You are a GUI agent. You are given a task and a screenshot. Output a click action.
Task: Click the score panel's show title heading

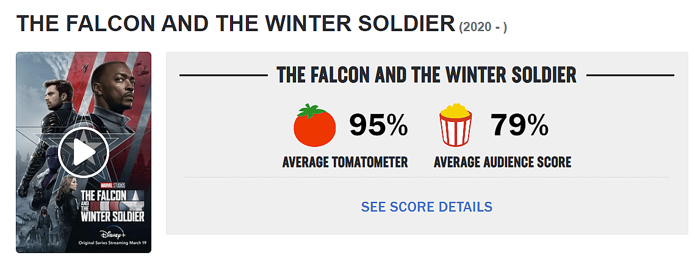(x=426, y=75)
